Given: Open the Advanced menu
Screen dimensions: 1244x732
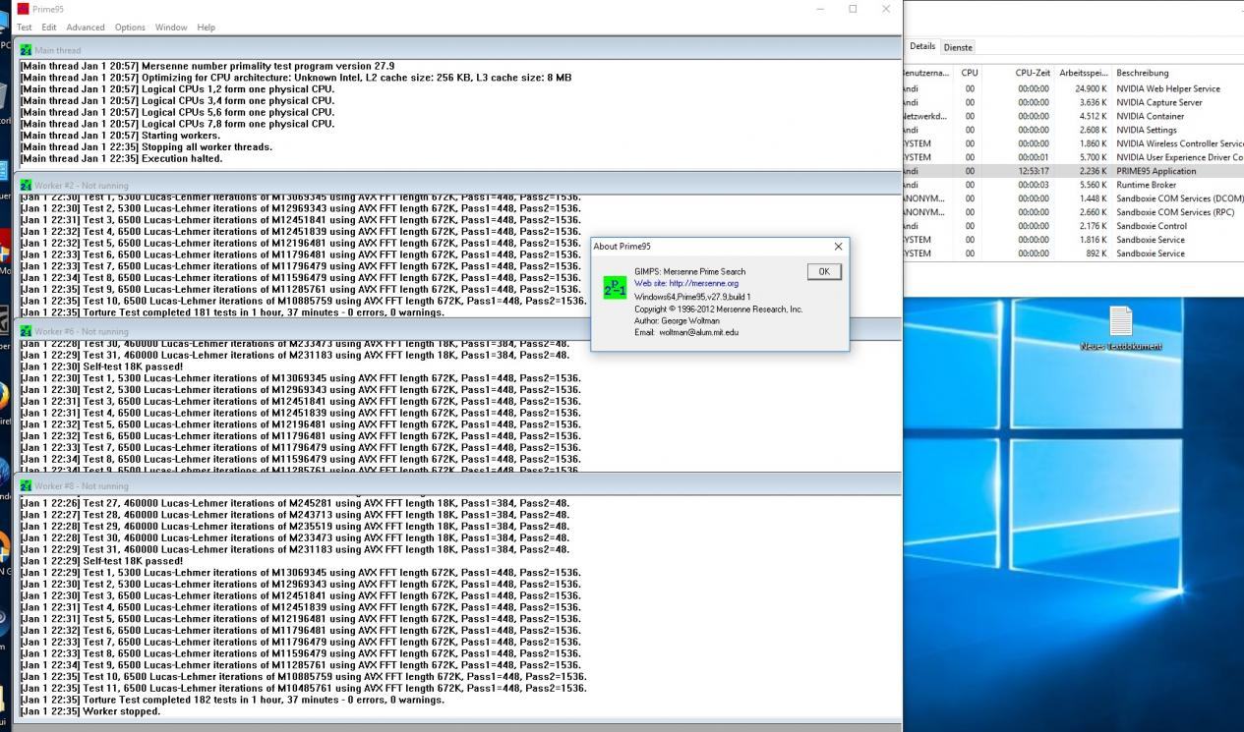Looking at the screenshot, I should click(x=86, y=28).
